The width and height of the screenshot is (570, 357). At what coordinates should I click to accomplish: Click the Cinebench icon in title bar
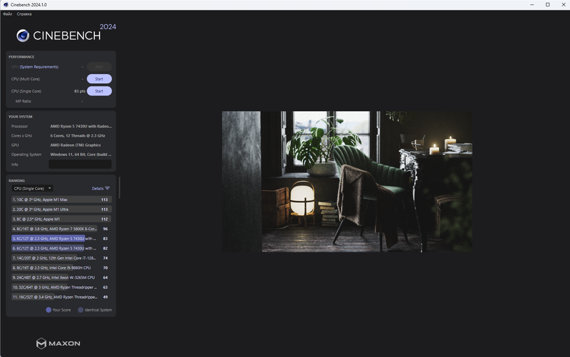[5, 5]
